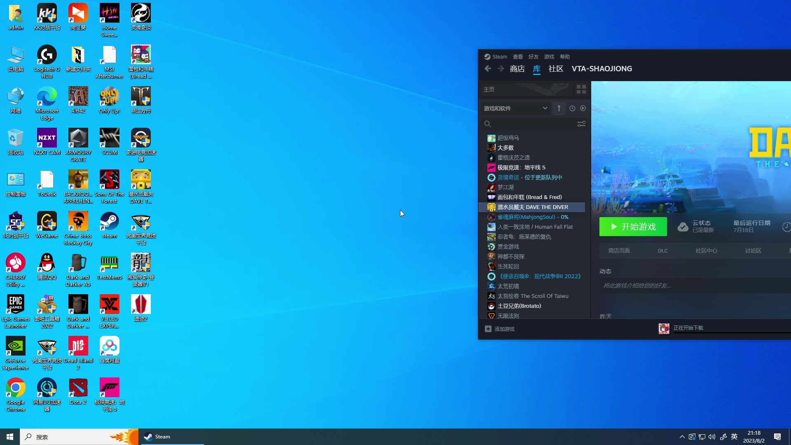Open the KK对战平台 desktop shortcut

pyautogui.click(x=47, y=17)
